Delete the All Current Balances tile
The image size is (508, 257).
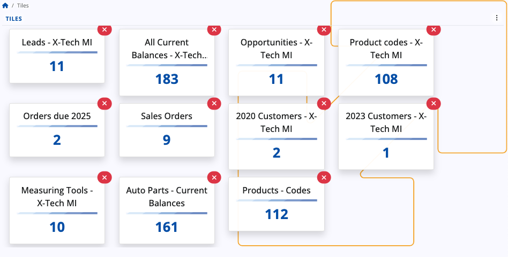[214, 29]
